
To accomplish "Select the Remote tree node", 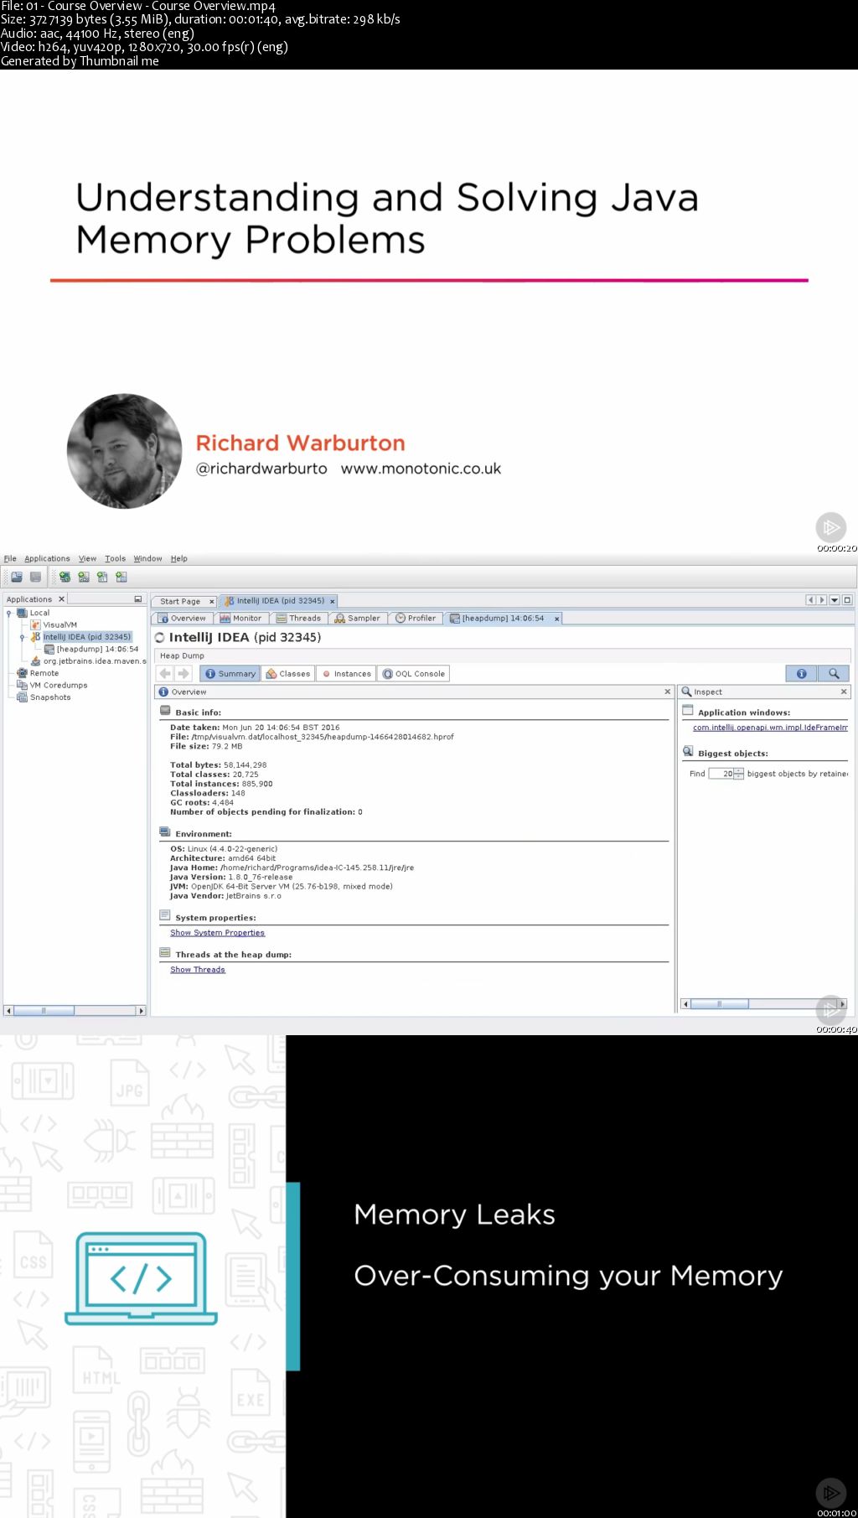I will (44, 673).
